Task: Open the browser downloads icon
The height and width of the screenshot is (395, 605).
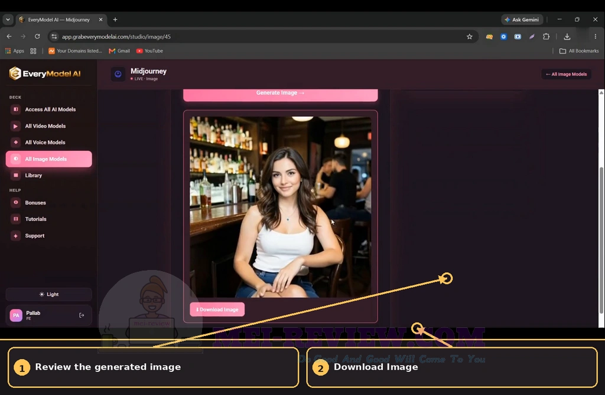Action: tap(567, 37)
